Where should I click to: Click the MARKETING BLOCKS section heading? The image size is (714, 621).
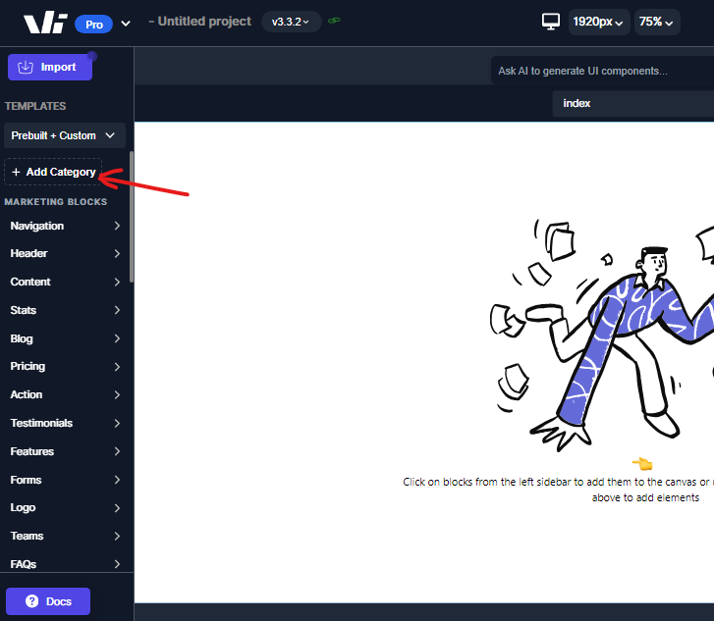56,201
